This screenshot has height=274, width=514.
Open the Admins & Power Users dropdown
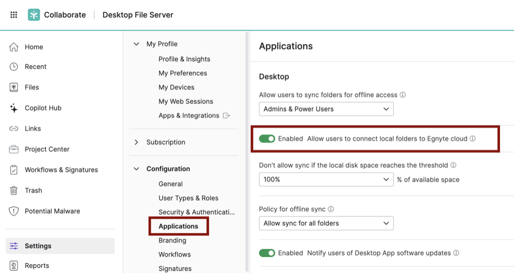(326, 109)
